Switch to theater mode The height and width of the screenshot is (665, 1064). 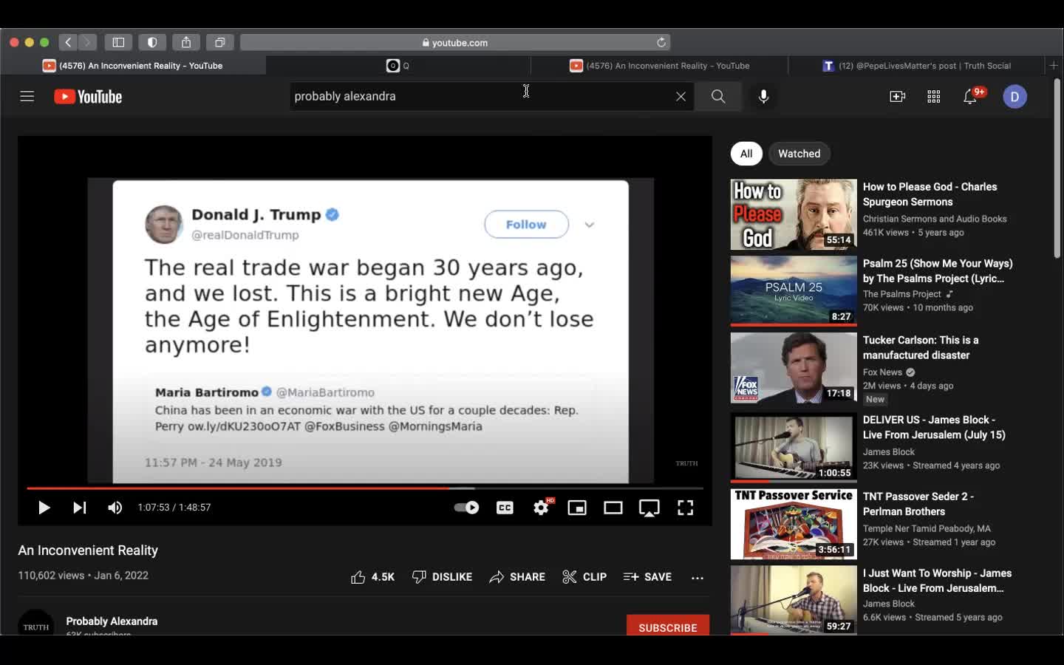click(x=613, y=508)
